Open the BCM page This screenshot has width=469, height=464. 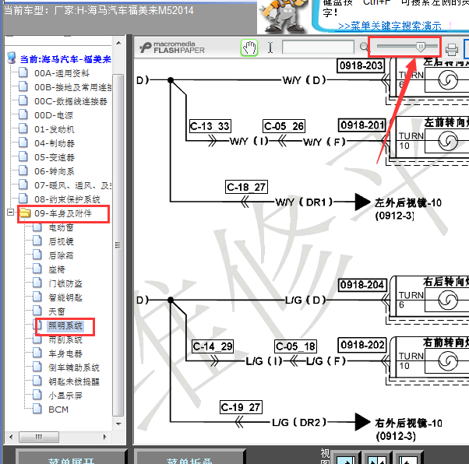coord(58,410)
